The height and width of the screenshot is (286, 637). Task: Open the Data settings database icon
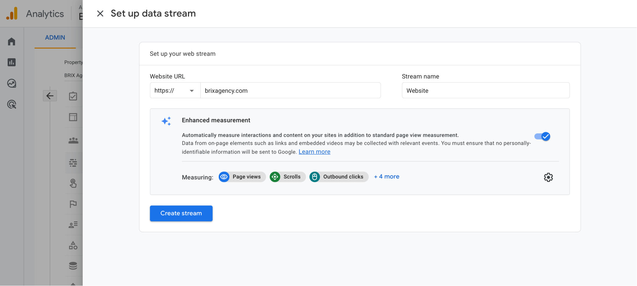click(x=73, y=265)
